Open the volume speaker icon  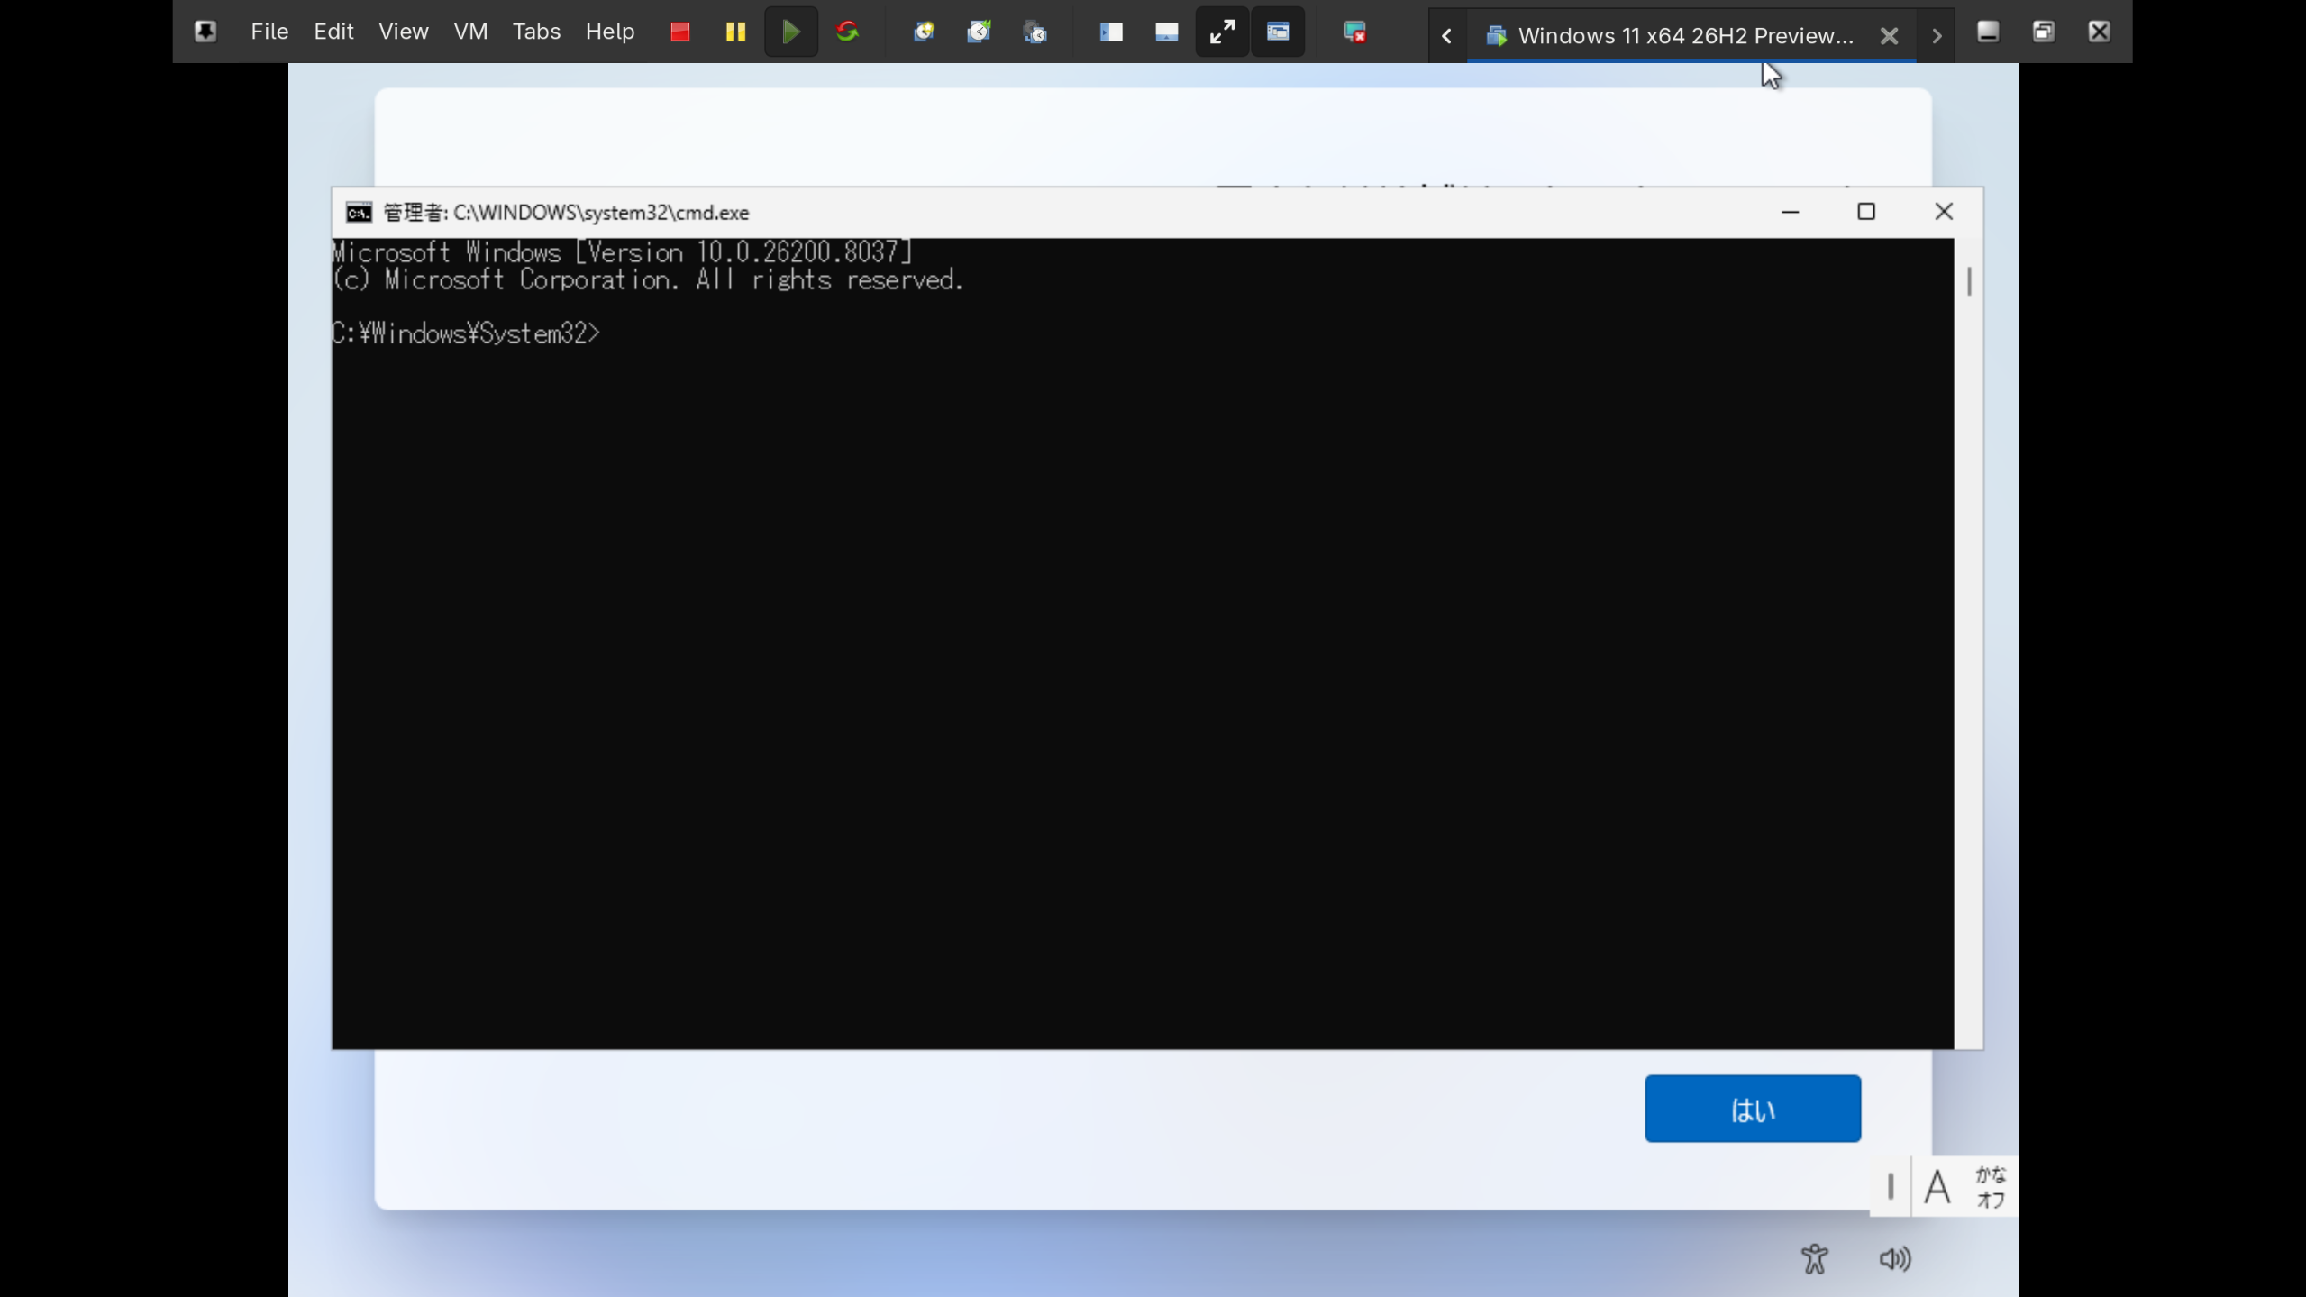tap(1895, 1259)
